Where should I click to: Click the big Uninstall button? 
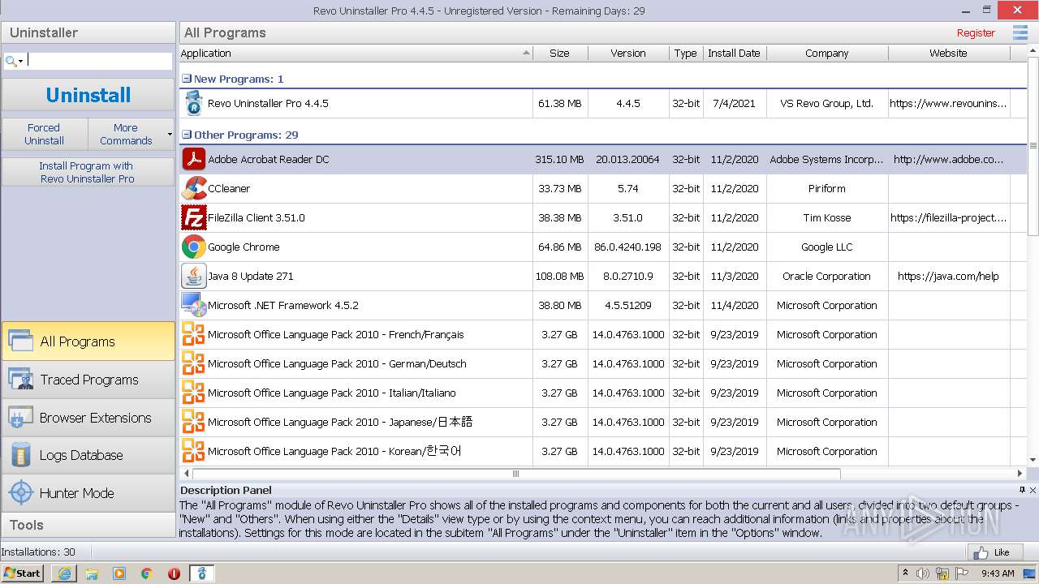88,95
